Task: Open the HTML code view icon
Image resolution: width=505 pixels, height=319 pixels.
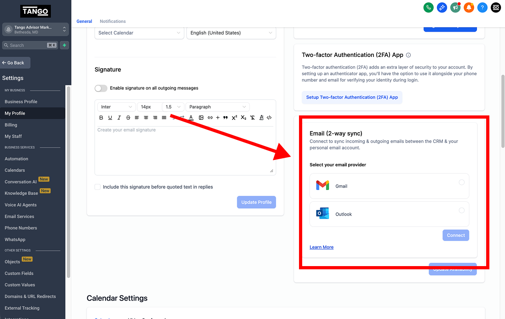Action: [x=269, y=118]
